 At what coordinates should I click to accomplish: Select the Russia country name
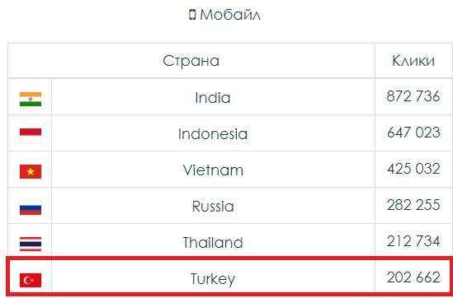(x=213, y=207)
